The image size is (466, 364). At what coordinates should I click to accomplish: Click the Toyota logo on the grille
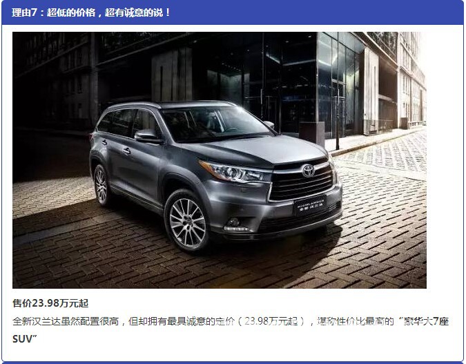click(308, 171)
